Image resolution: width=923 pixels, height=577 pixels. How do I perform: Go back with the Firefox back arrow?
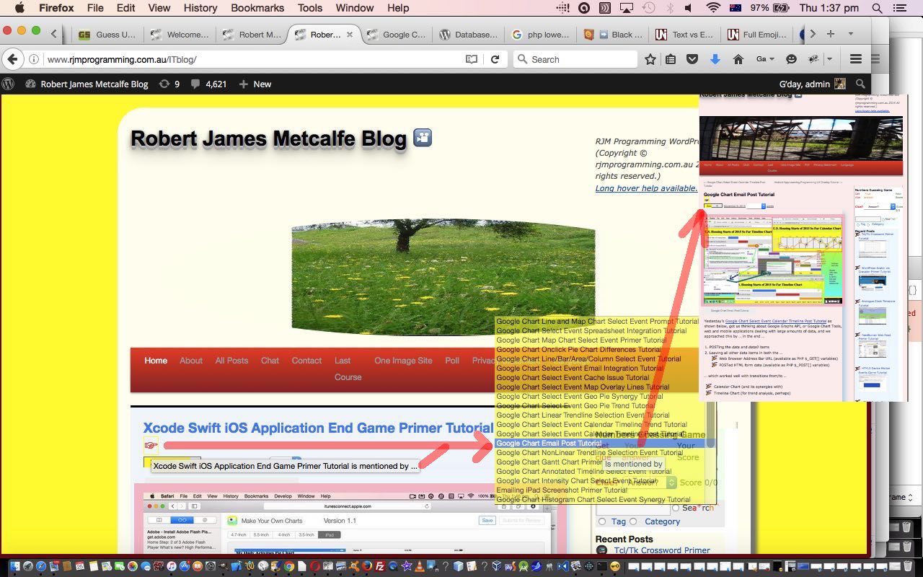coord(12,59)
